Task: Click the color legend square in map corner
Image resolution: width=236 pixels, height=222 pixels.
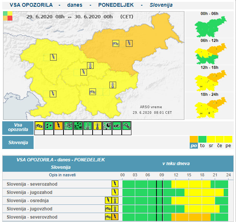Action: 7,16
